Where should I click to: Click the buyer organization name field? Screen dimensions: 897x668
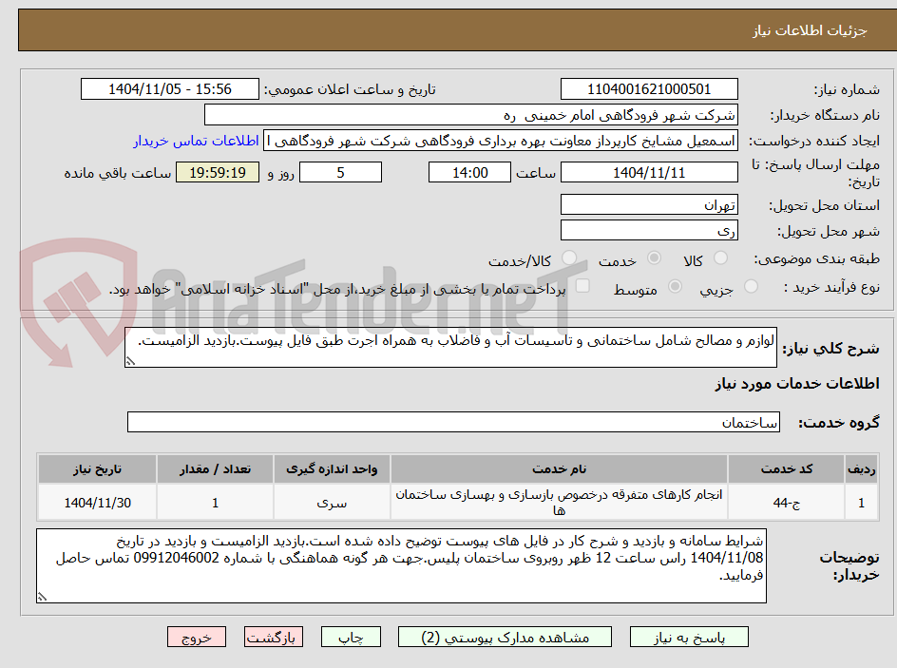(x=470, y=115)
